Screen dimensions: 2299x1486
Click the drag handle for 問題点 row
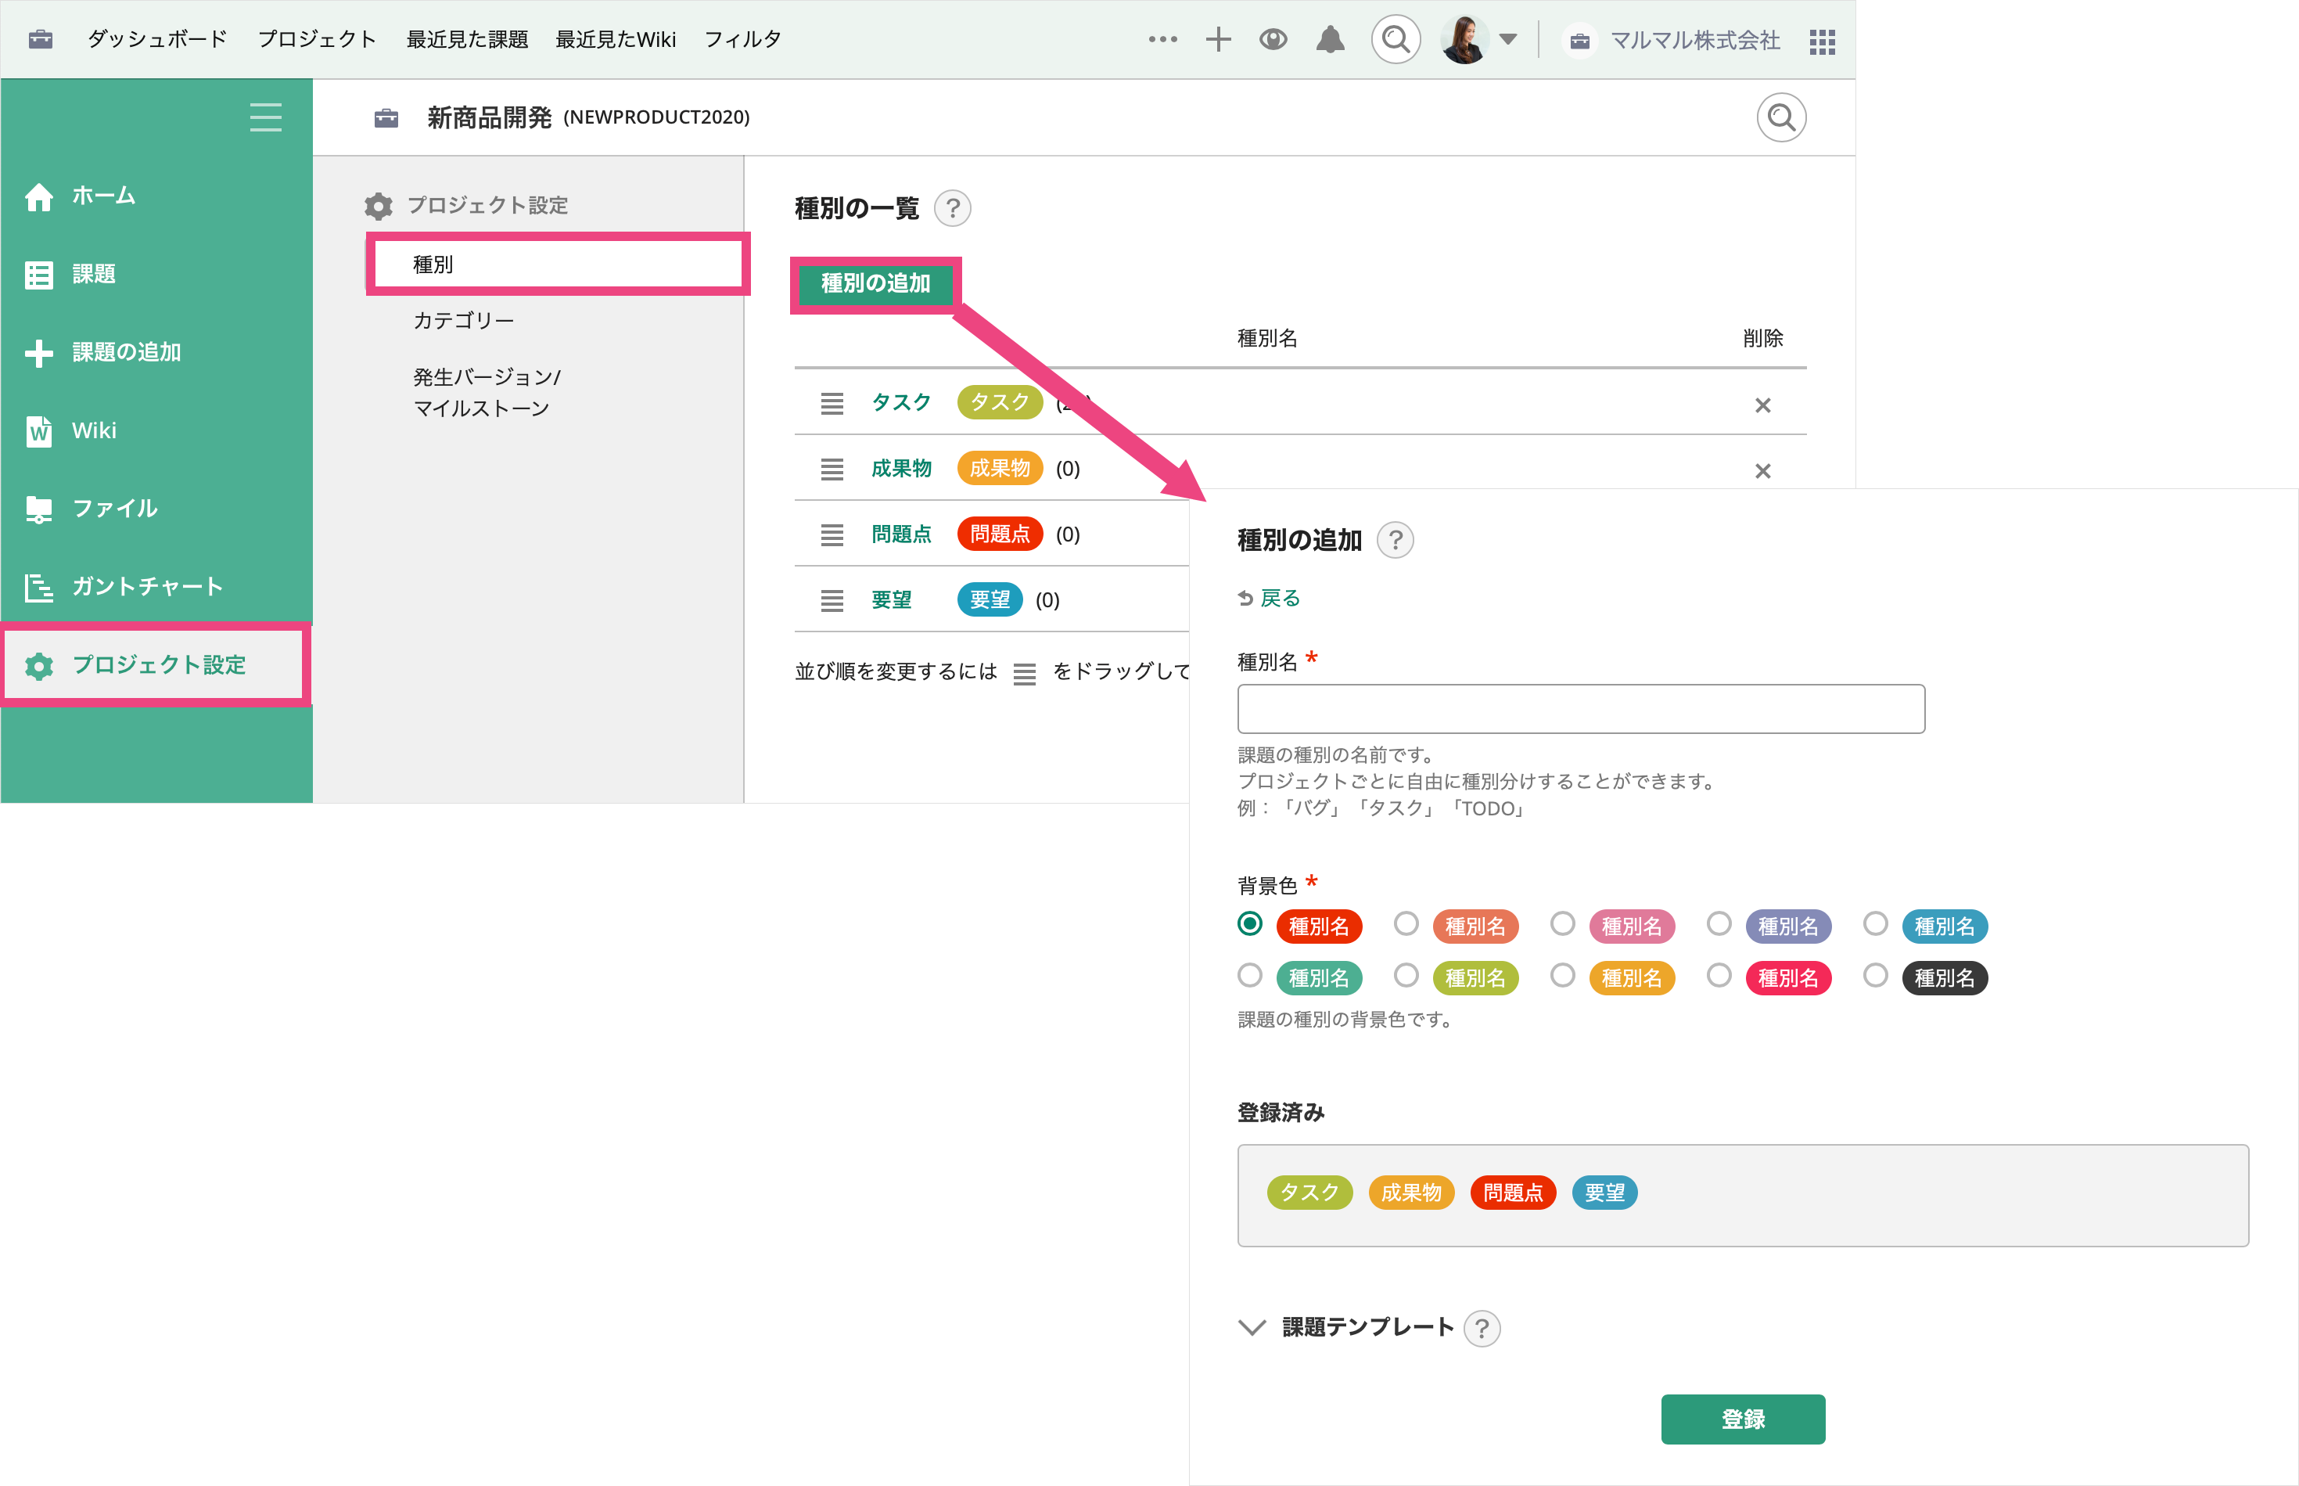click(x=832, y=534)
